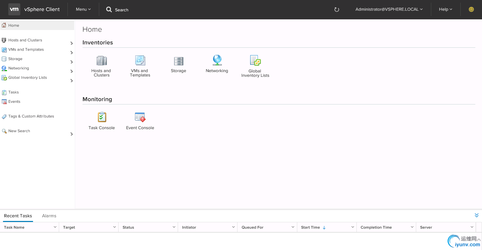Open Status column filter dropdown
Image resolution: width=482 pixels, height=250 pixels.
[174, 227]
